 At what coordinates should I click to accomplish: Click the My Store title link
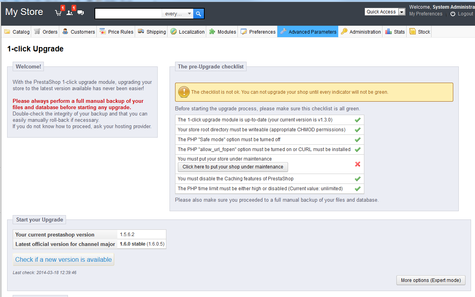(24, 12)
